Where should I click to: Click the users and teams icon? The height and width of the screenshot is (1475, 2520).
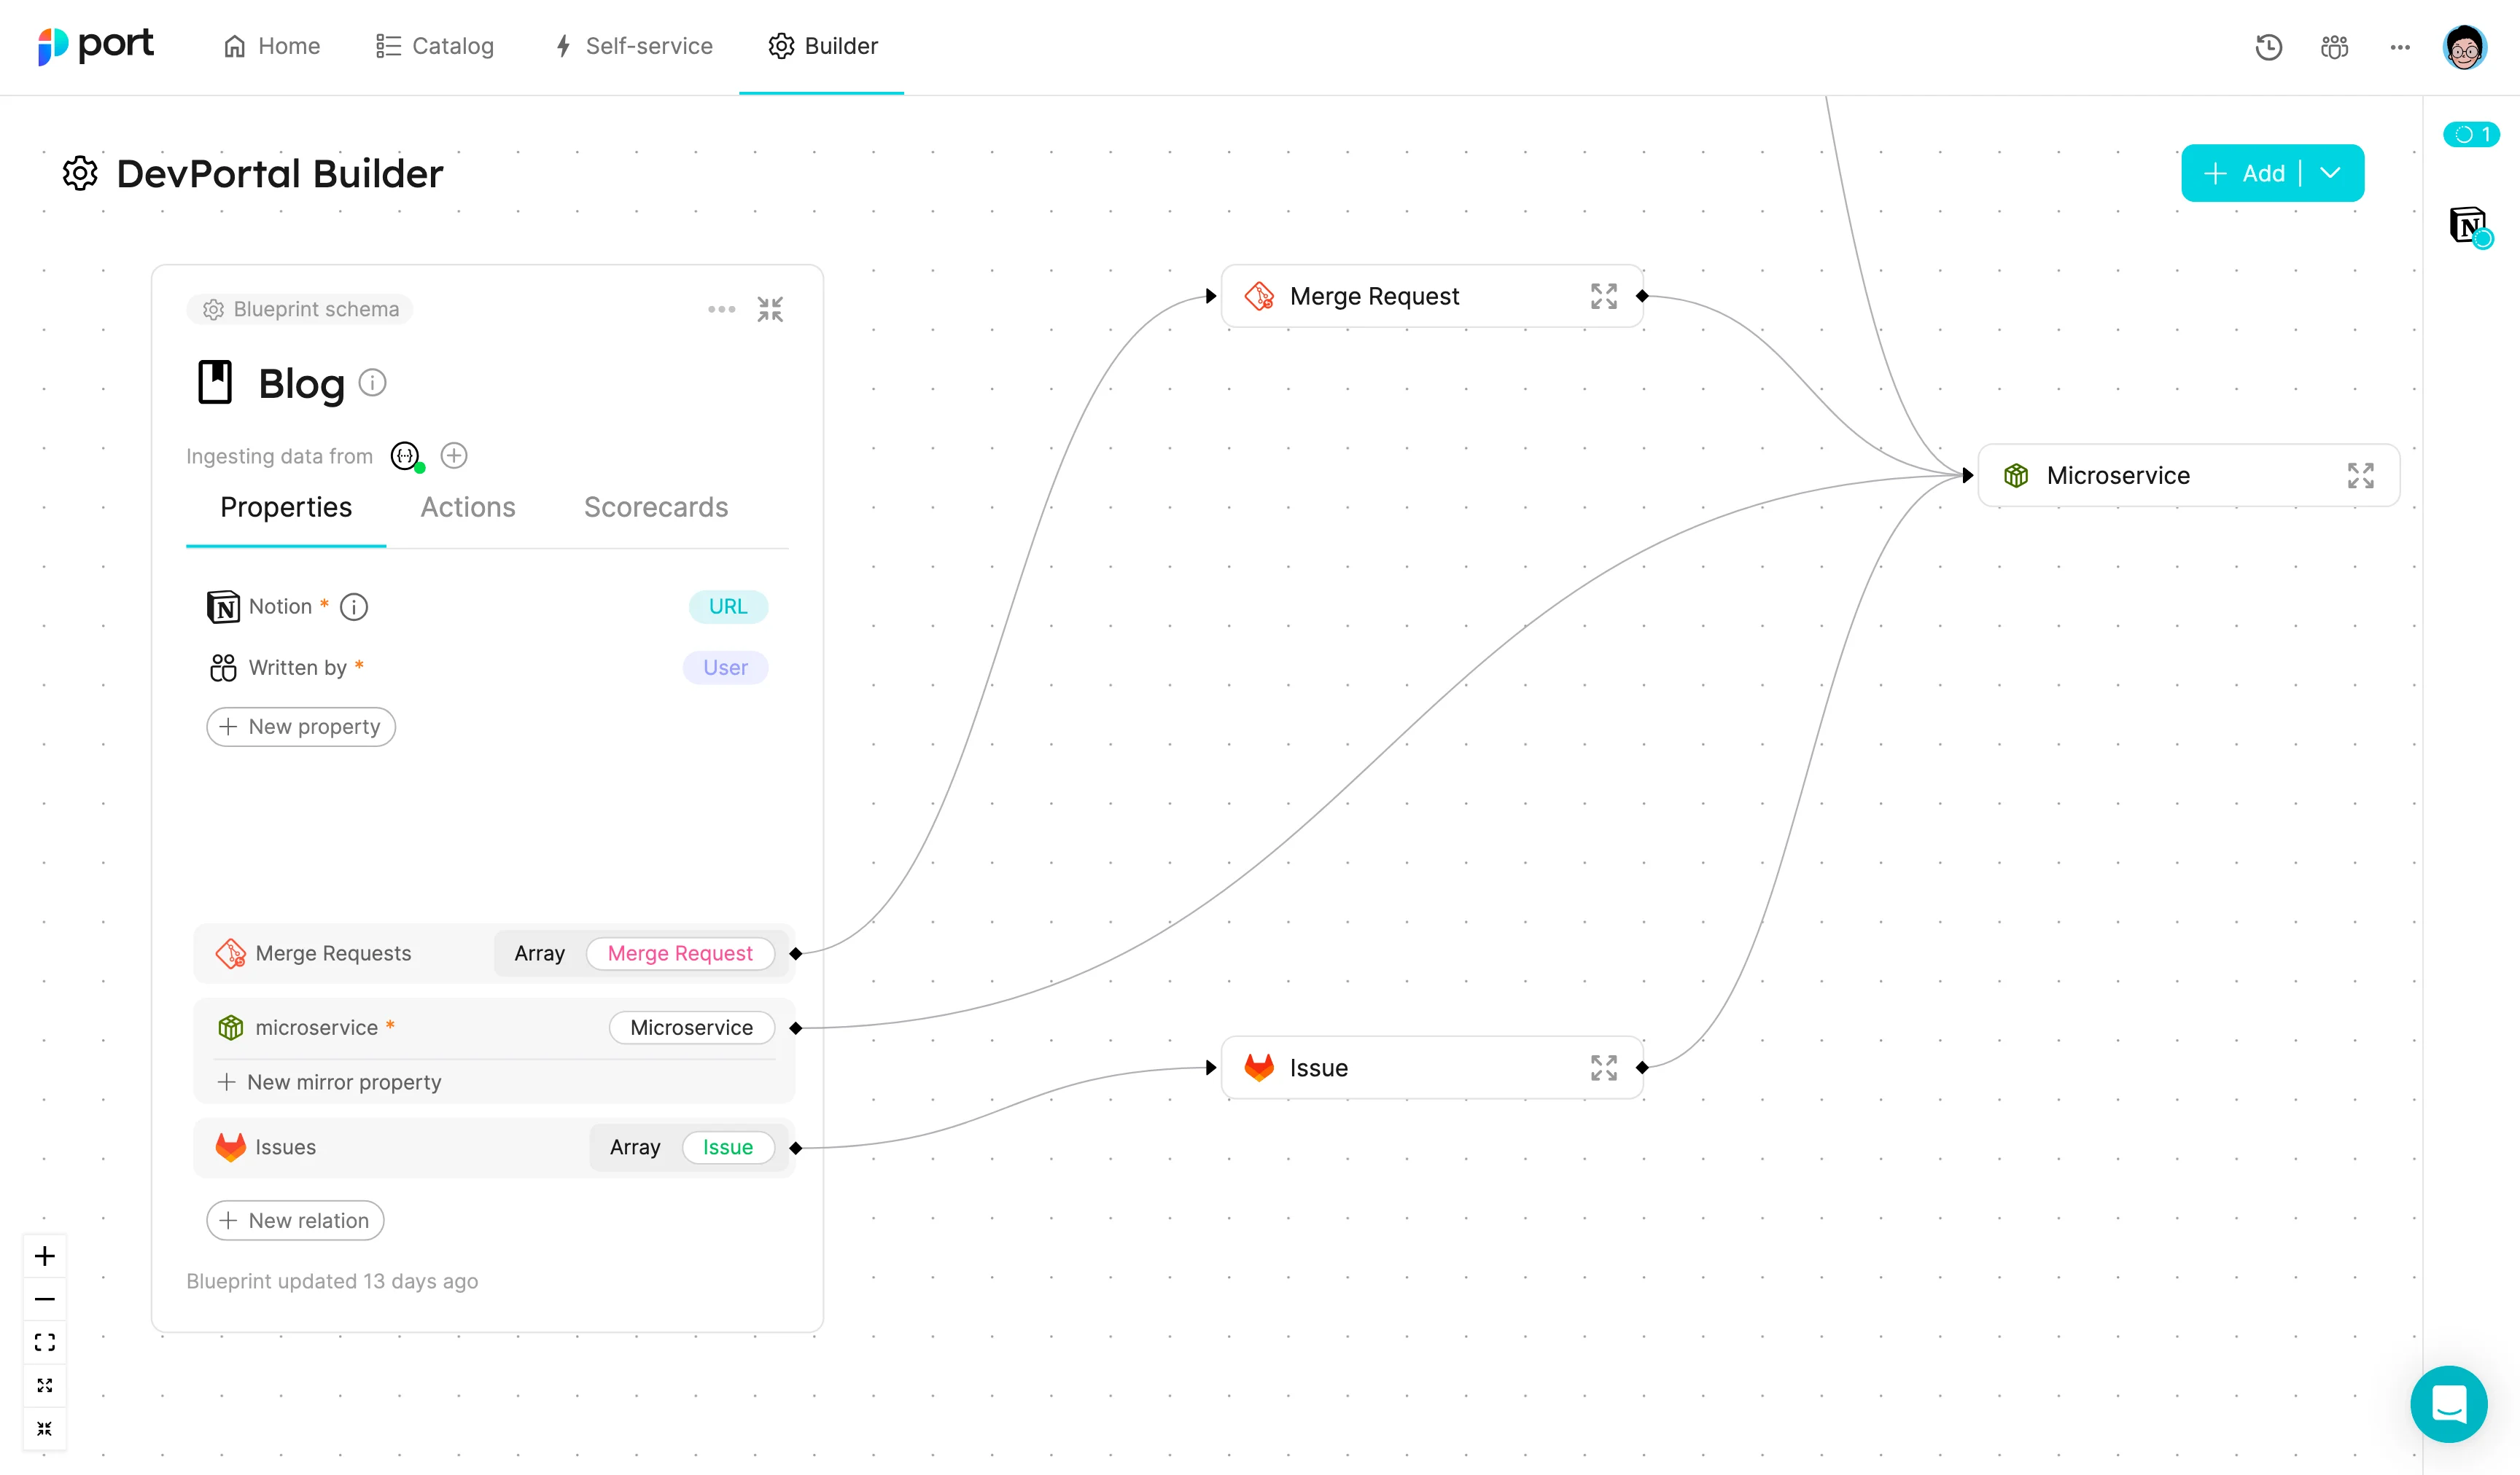2334,47
